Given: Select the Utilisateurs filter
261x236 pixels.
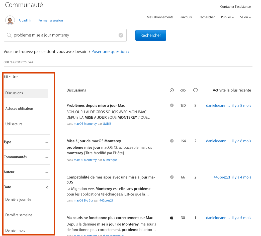Looking at the screenshot, I should point(14,124).
